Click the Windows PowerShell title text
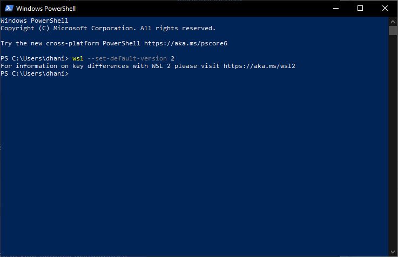398x257 pixels. (46, 9)
